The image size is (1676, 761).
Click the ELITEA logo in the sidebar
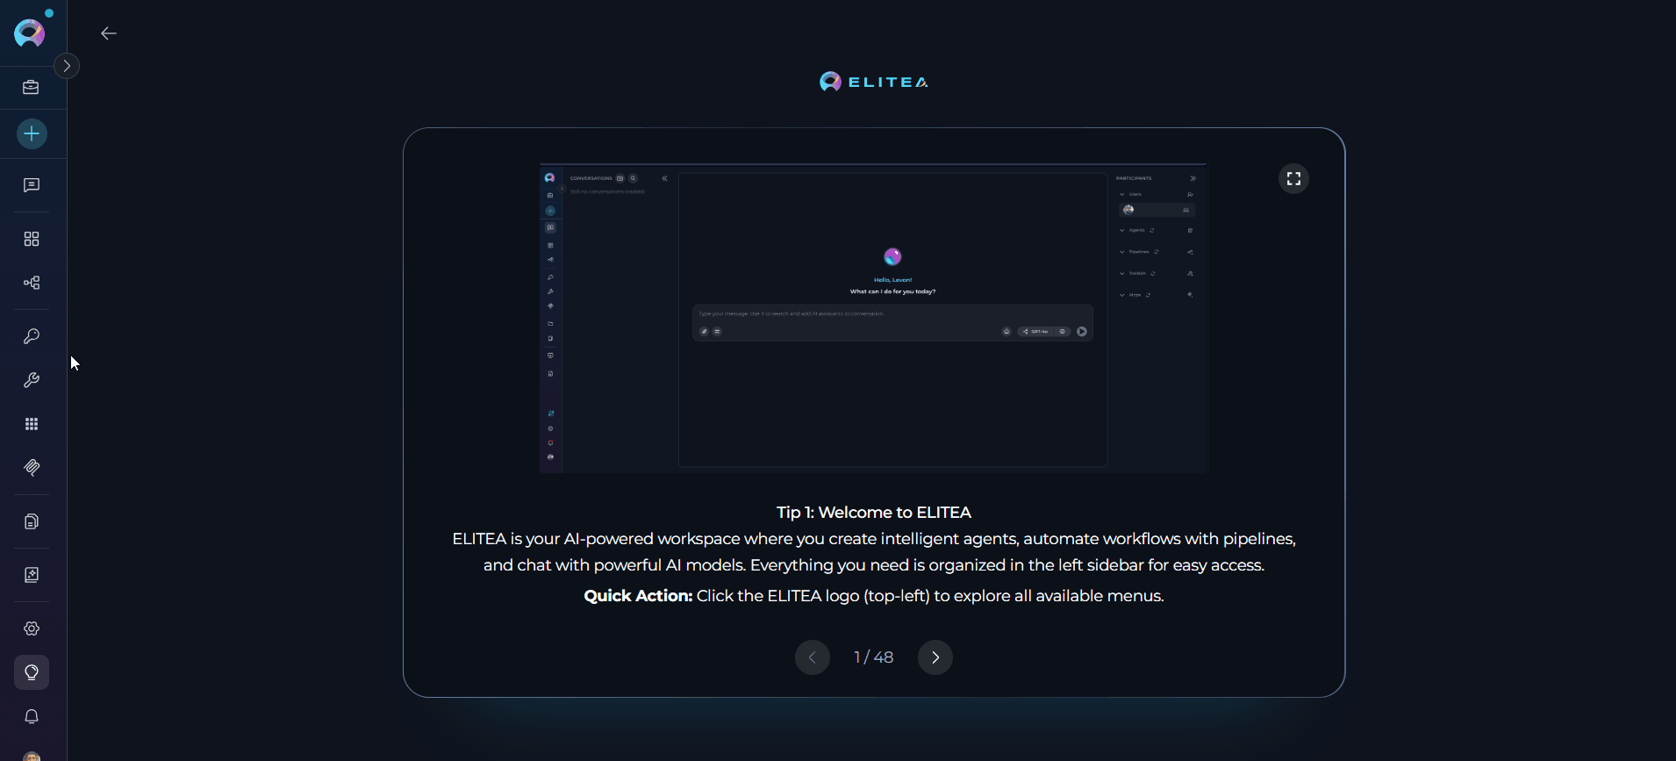coord(30,33)
